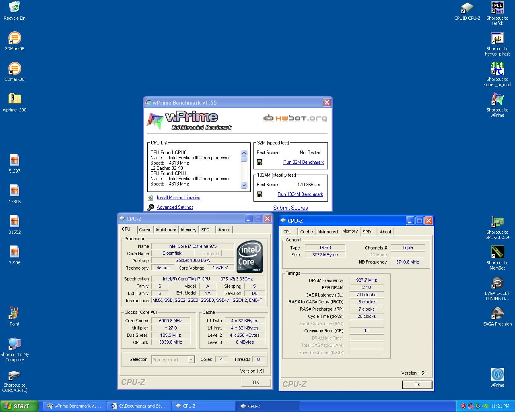Open the wPrime icon near bottom right
The height and width of the screenshot is (412, 515).
[x=497, y=378]
